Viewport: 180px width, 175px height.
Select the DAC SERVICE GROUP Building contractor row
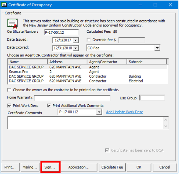pos(88,76)
